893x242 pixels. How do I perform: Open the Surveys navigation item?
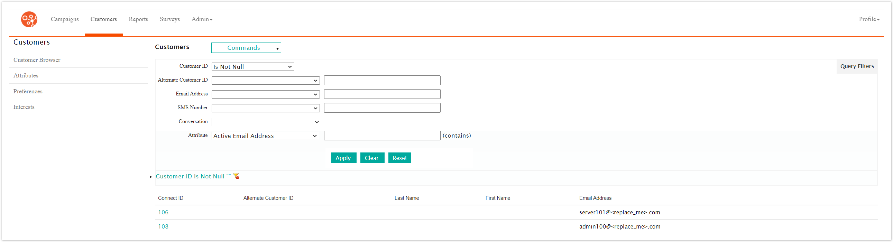tap(170, 19)
